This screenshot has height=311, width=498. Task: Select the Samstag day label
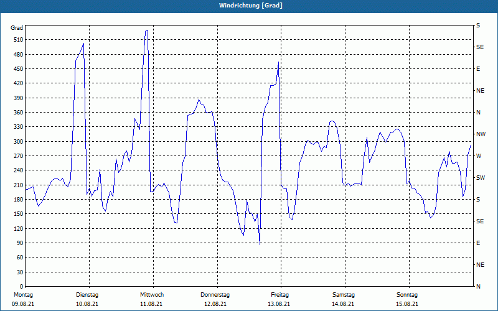(x=344, y=295)
